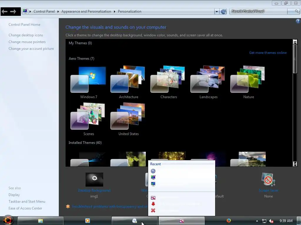Open Change your account picture

tap(31, 49)
